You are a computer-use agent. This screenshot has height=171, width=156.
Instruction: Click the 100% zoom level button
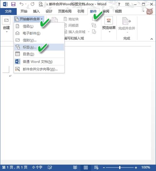click(x=146, y=167)
